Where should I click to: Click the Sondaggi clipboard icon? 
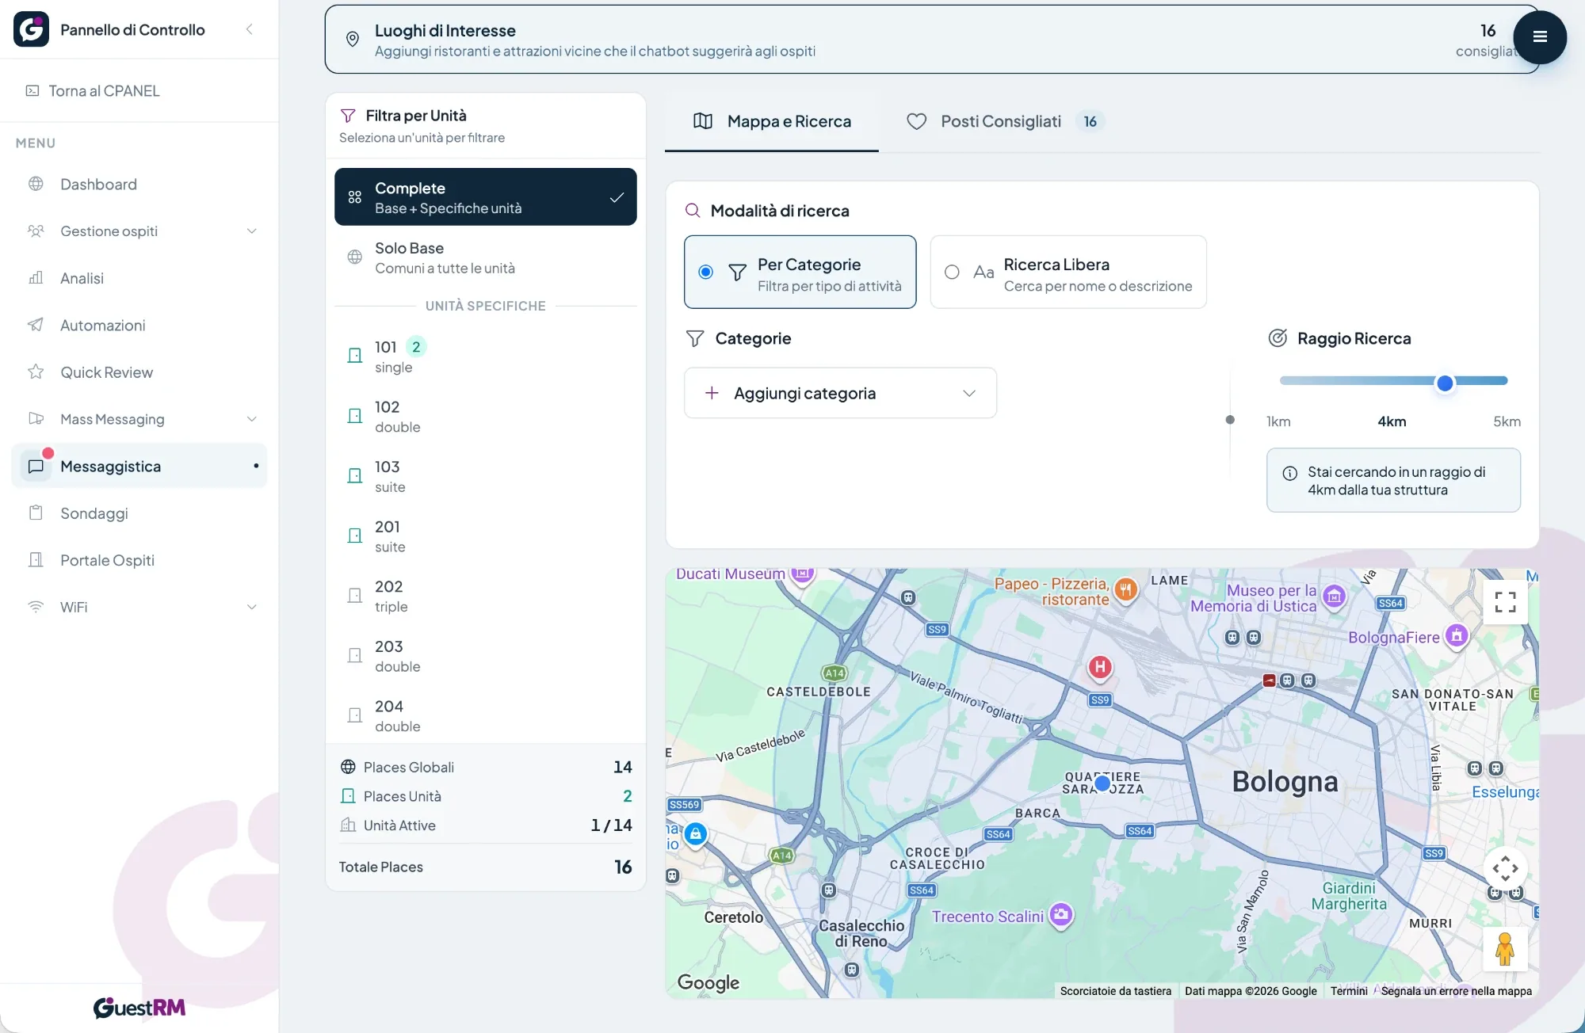pos(36,513)
